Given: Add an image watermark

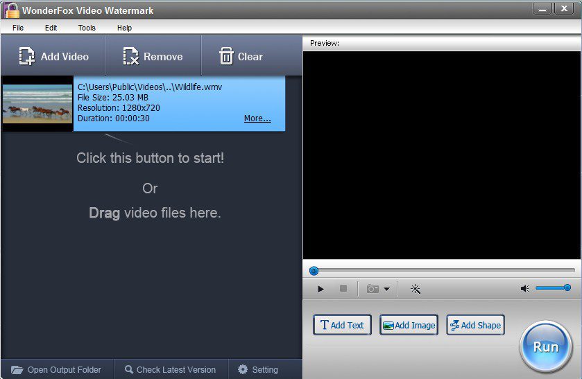Looking at the screenshot, I should pos(409,325).
